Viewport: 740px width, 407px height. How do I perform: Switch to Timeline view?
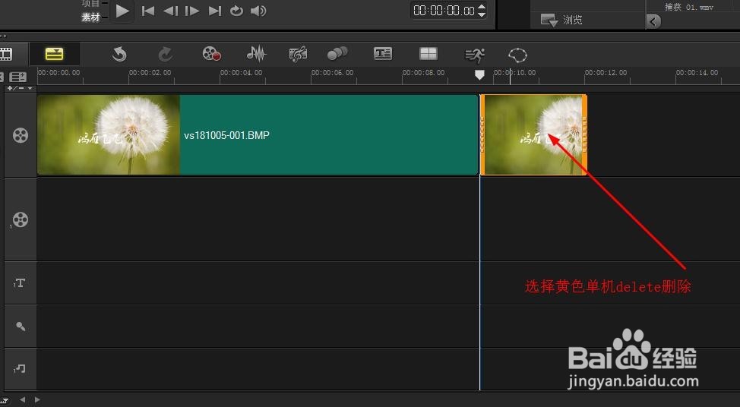click(54, 54)
